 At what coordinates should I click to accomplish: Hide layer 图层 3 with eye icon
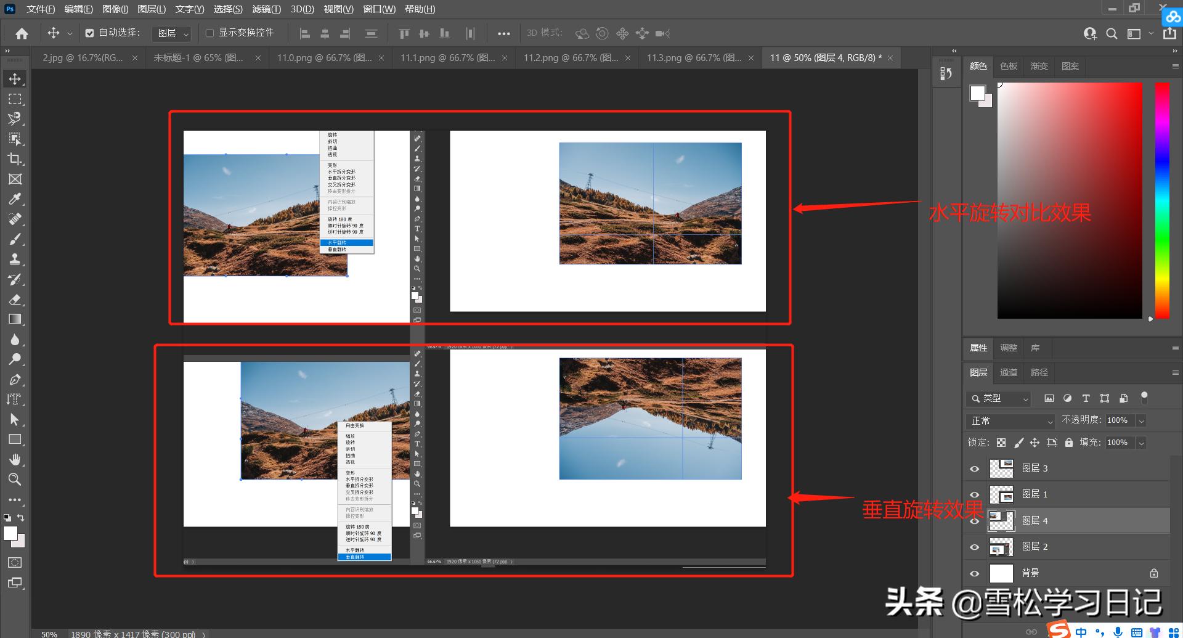[x=974, y=468]
